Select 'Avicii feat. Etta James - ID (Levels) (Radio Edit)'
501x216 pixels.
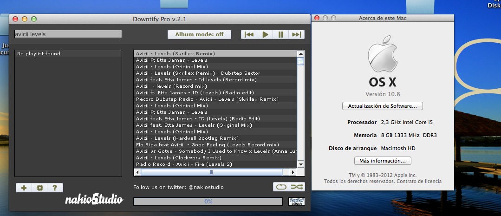coord(215,118)
